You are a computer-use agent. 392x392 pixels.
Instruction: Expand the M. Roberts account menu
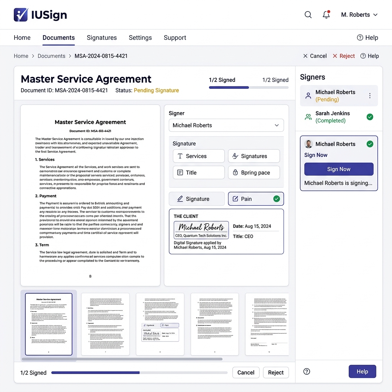(359, 15)
